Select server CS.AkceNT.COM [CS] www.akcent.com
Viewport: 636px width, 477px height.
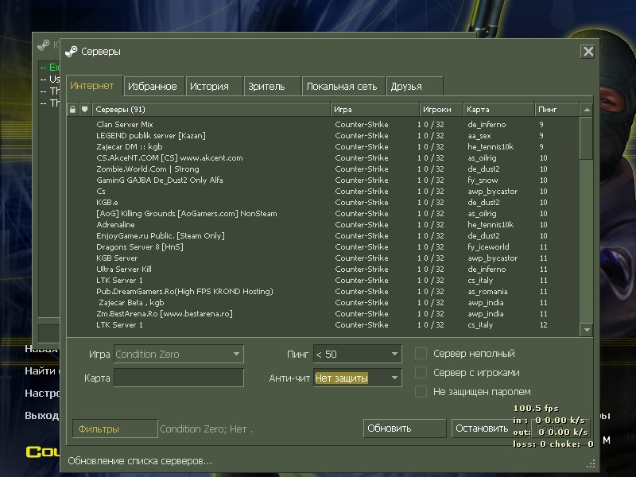pyautogui.click(x=323, y=157)
